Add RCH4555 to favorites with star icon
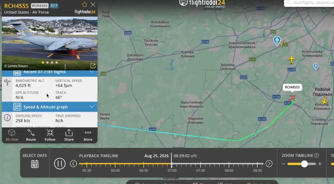 [85, 4]
